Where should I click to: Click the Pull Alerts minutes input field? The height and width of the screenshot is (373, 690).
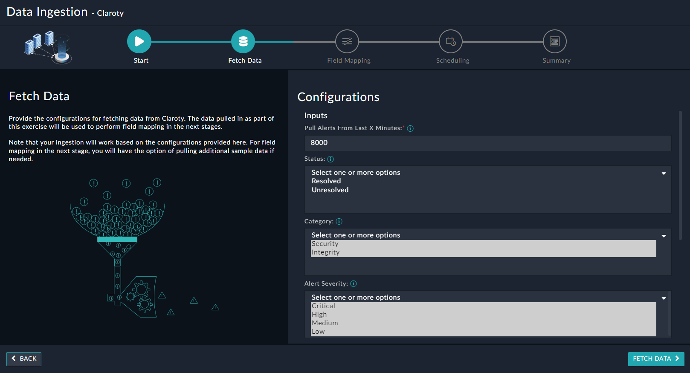pyautogui.click(x=487, y=143)
